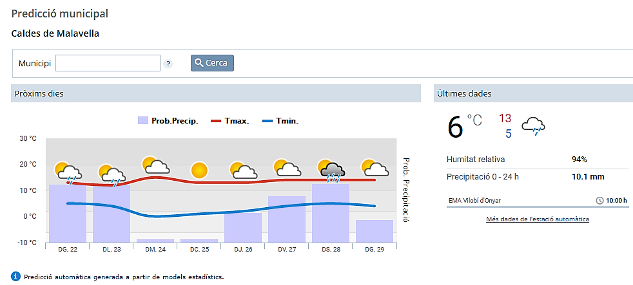Click the info icon beside Predicció automàtica

point(16,276)
